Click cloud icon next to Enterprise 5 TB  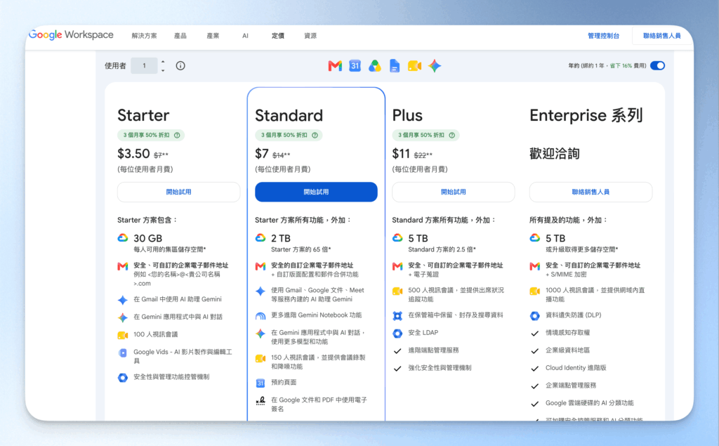(534, 238)
